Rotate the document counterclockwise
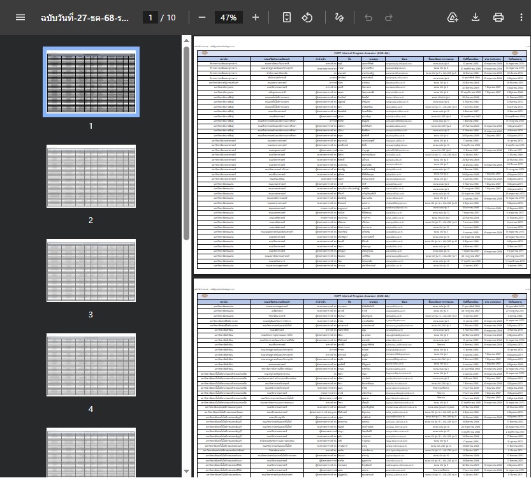Image resolution: width=531 pixels, height=478 pixels. [x=307, y=17]
